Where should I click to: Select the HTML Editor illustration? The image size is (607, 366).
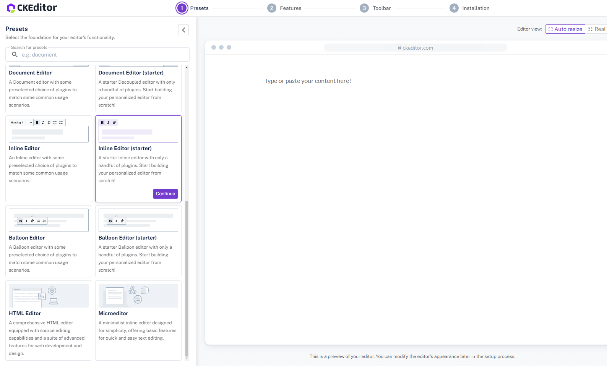coord(49,296)
